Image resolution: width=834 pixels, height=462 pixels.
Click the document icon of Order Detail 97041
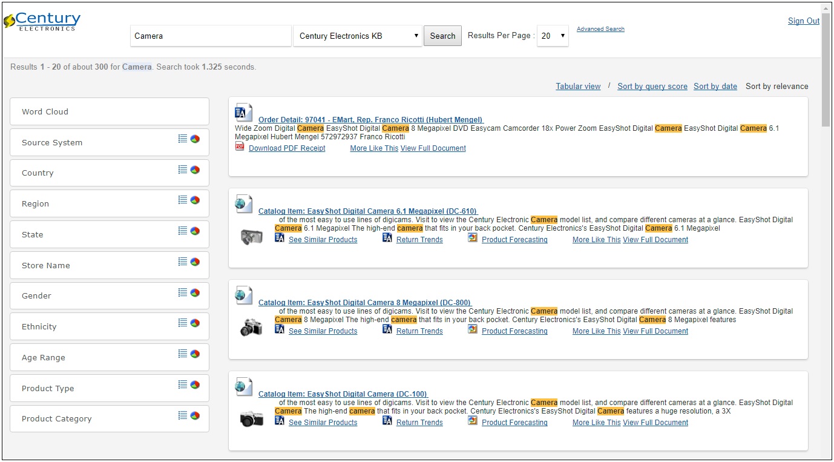[x=243, y=113]
